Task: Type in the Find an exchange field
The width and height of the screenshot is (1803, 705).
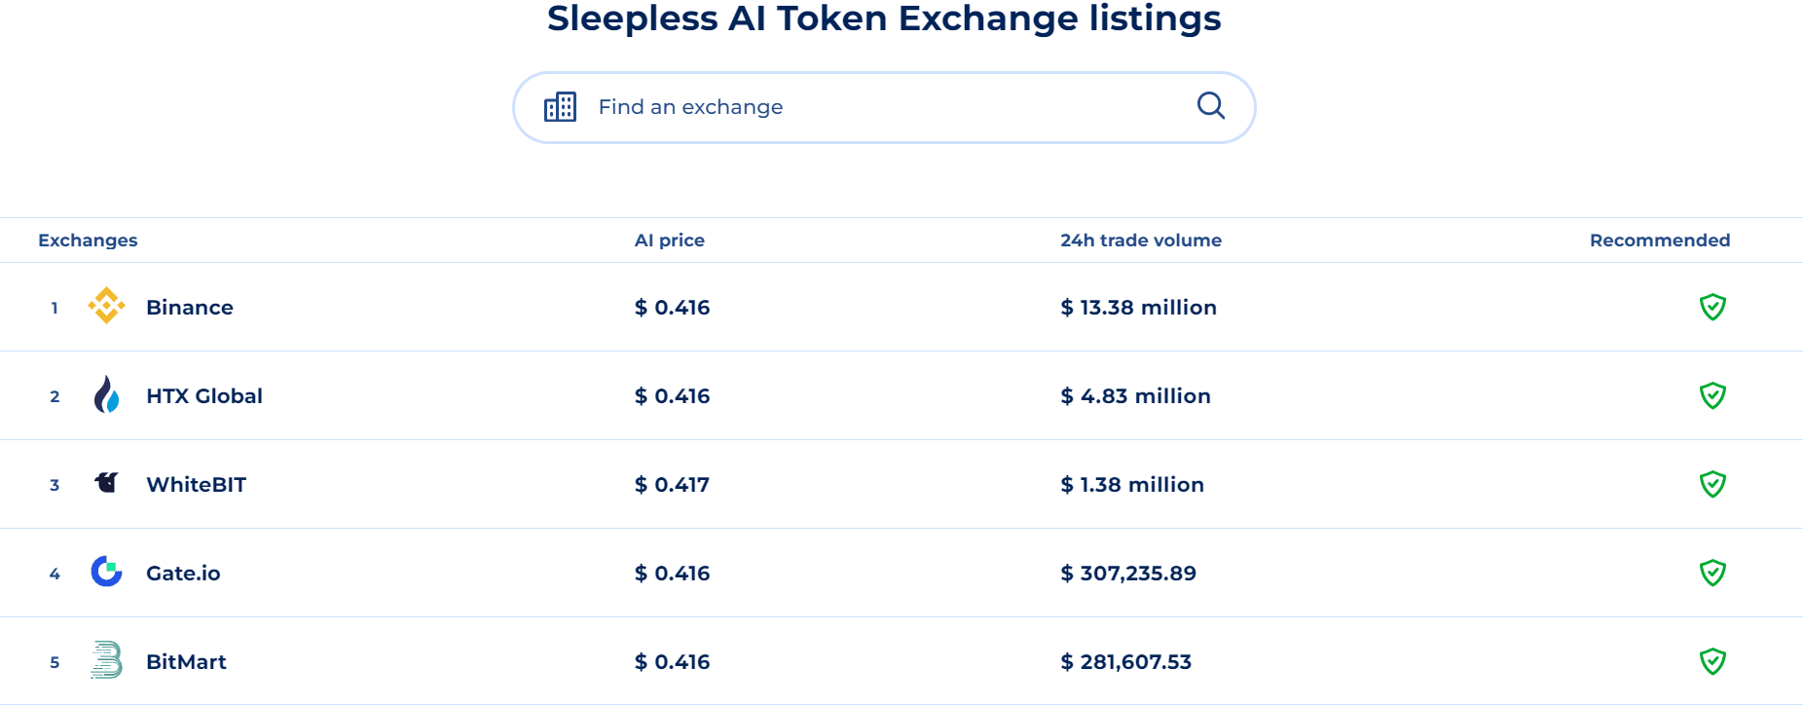Action: coord(876,107)
